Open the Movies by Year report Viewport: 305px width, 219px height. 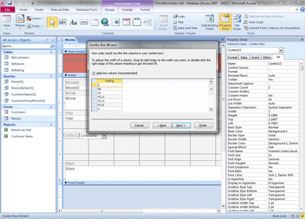(21, 130)
